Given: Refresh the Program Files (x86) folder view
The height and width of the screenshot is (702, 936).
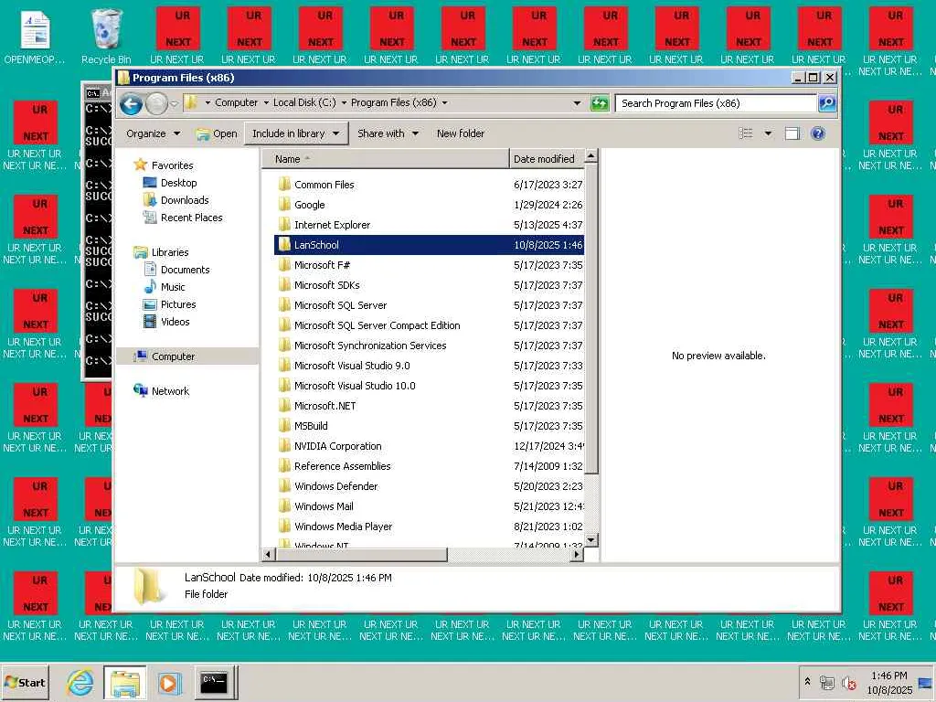Looking at the screenshot, I should tap(600, 103).
